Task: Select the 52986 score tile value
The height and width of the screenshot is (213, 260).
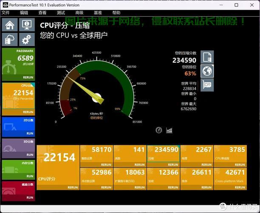Action: [102, 172]
